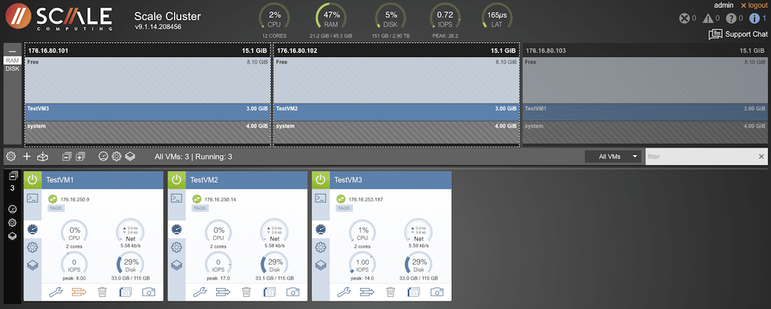This screenshot has height=309, width=771.
Task: Toggle power on TestVM2
Action: [x=176, y=180]
